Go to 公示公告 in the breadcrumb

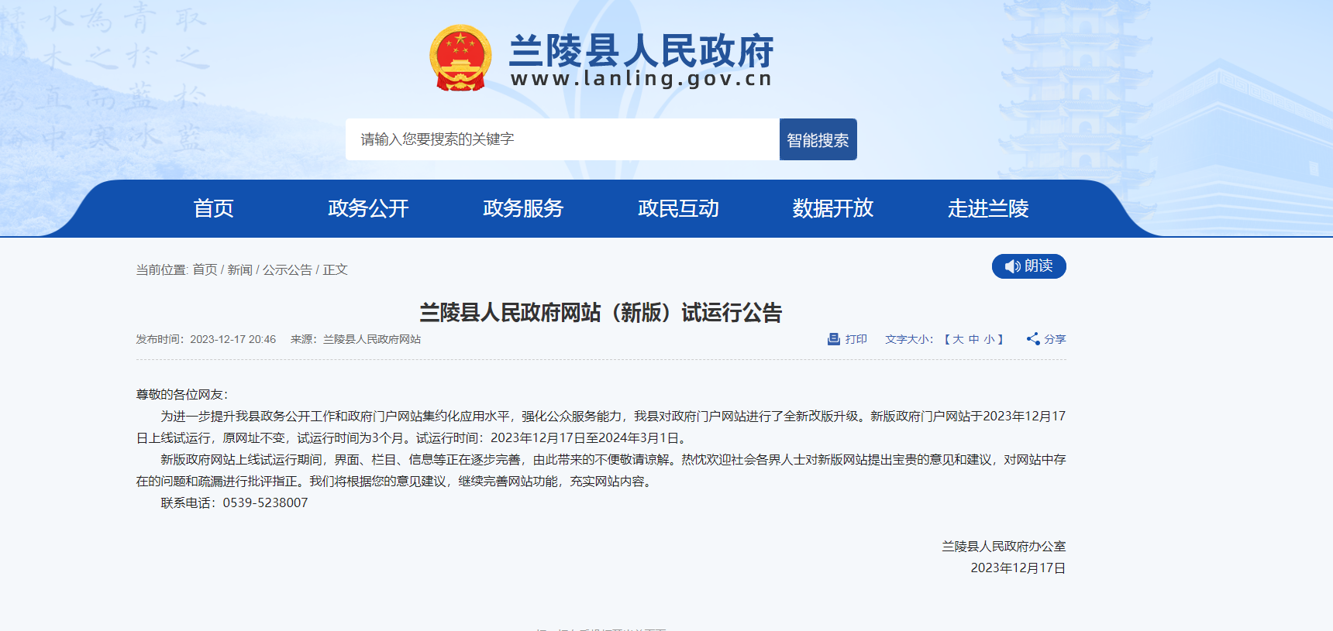(288, 269)
